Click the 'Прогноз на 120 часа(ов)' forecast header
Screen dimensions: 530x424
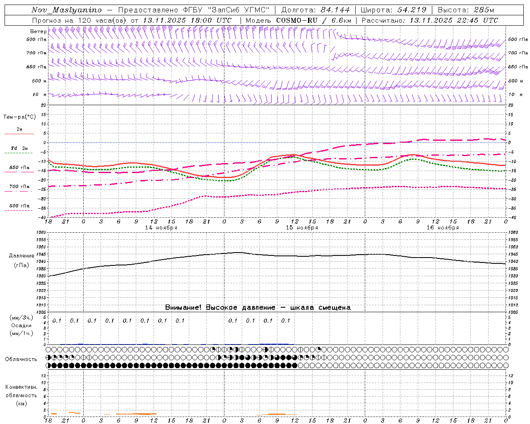[x=79, y=20]
